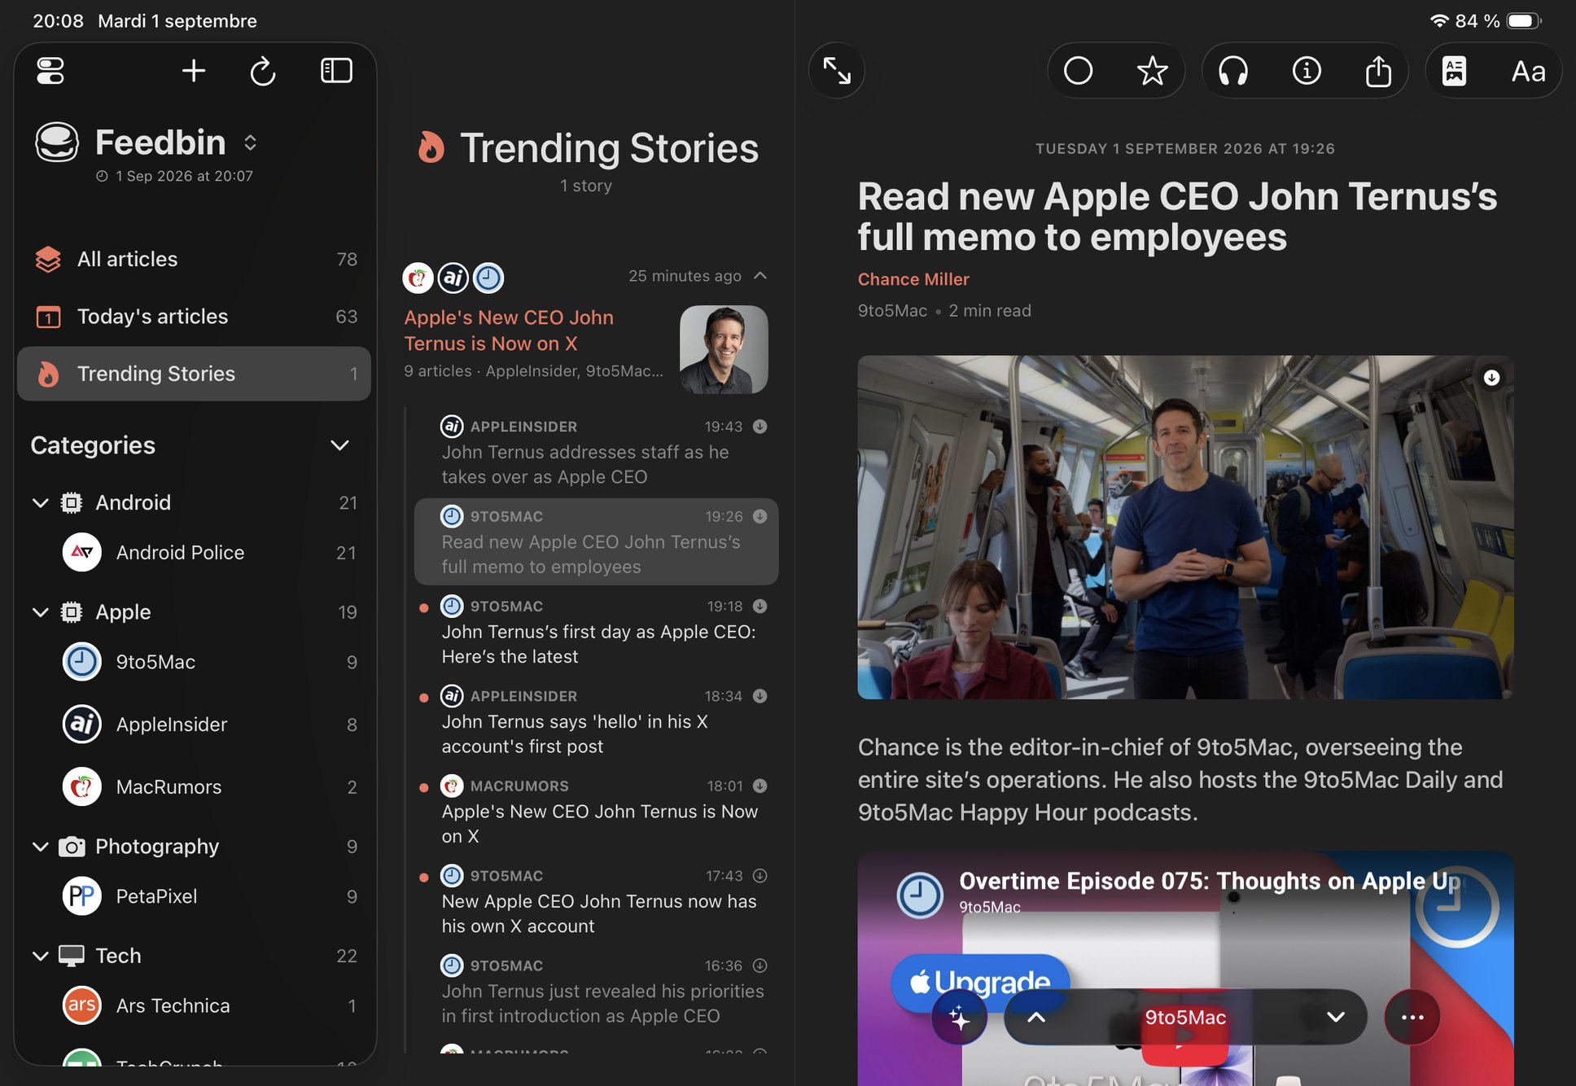Share the article
1576x1086 pixels.
pyautogui.click(x=1378, y=71)
